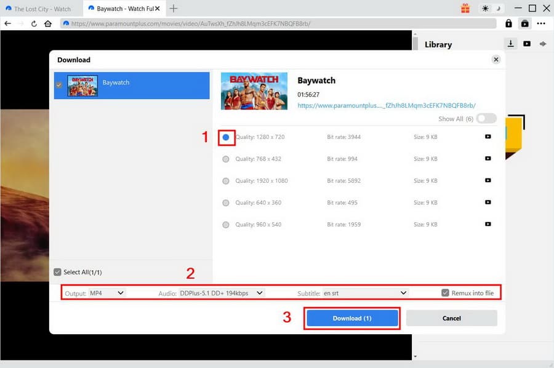This screenshot has height=368, width=554.
Task: Click the lock icon beside address bar
Action: pyautogui.click(x=508, y=23)
